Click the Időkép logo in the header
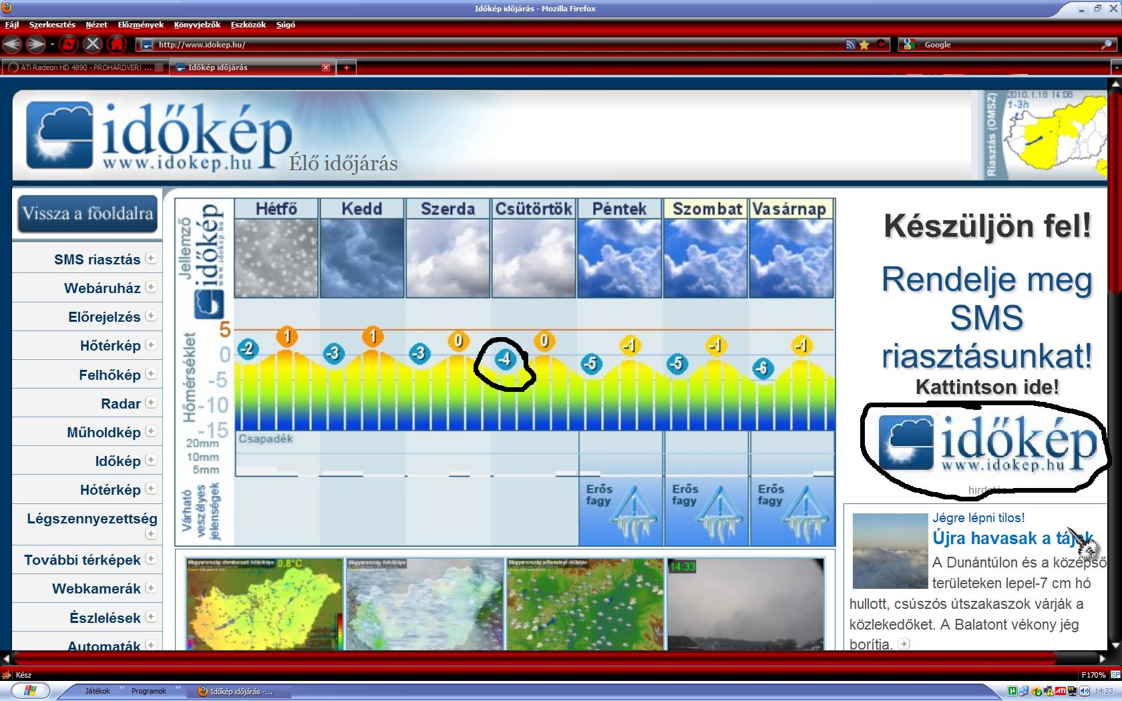1122x701 pixels. pyautogui.click(x=160, y=137)
